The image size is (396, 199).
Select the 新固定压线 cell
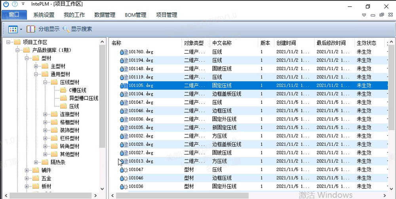click(224, 128)
